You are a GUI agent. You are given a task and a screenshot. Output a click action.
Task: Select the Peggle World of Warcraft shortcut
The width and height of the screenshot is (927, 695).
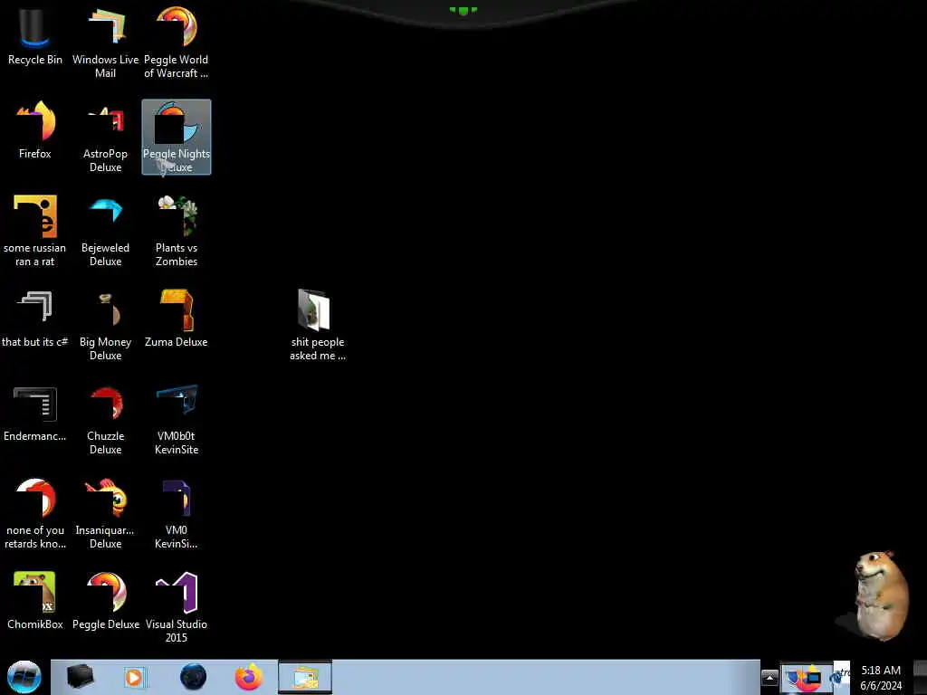tap(177, 43)
